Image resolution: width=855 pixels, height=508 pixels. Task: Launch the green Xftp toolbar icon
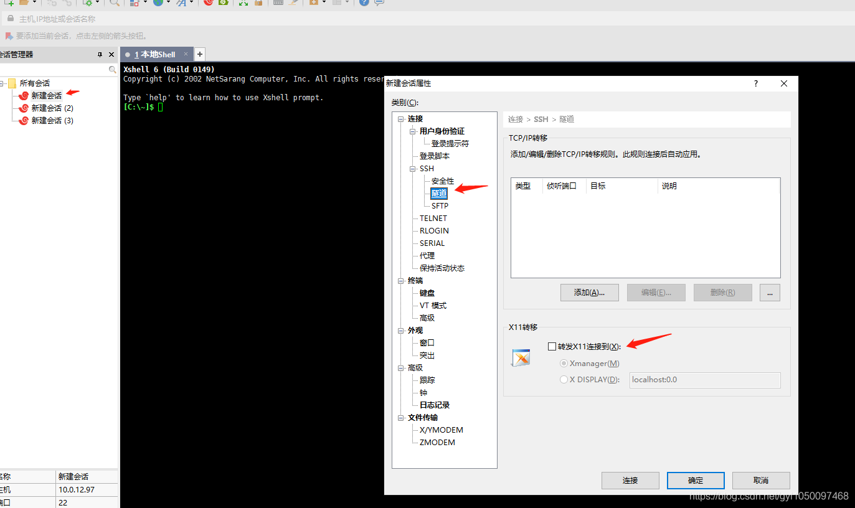[224, 2]
